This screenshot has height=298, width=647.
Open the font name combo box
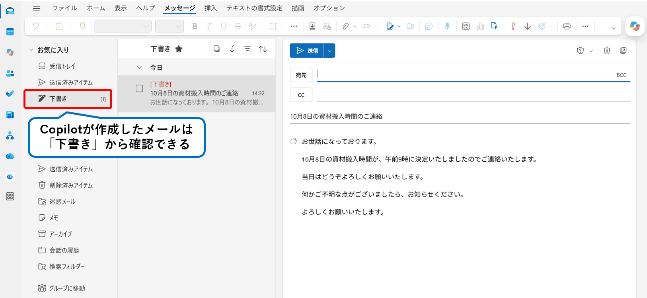click(123, 26)
